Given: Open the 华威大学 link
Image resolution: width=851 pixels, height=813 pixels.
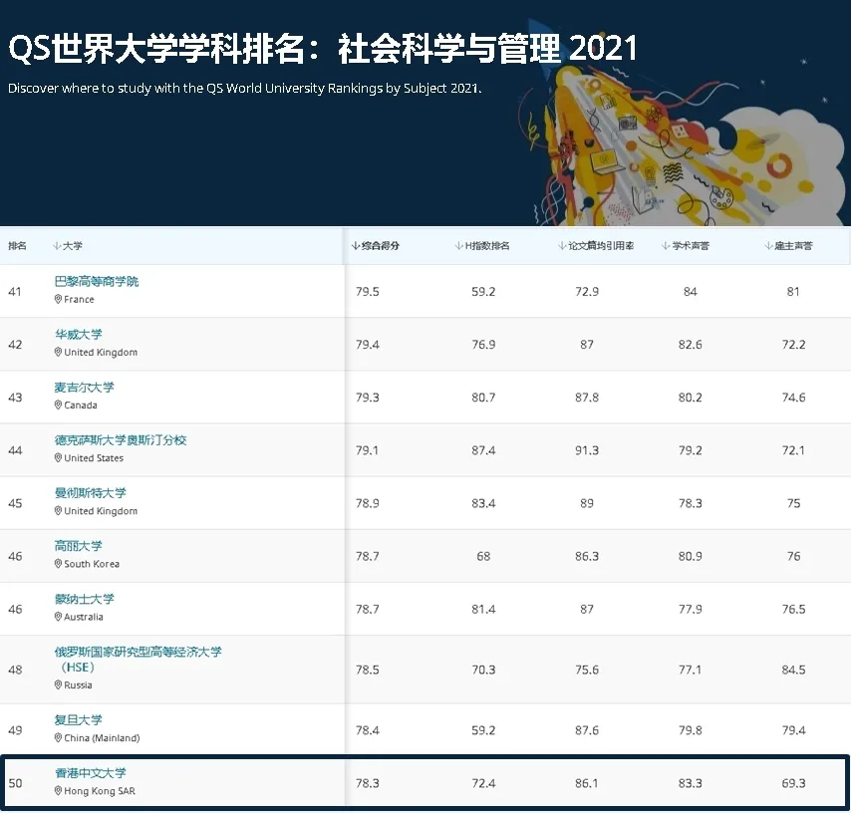Looking at the screenshot, I should [79, 335].
